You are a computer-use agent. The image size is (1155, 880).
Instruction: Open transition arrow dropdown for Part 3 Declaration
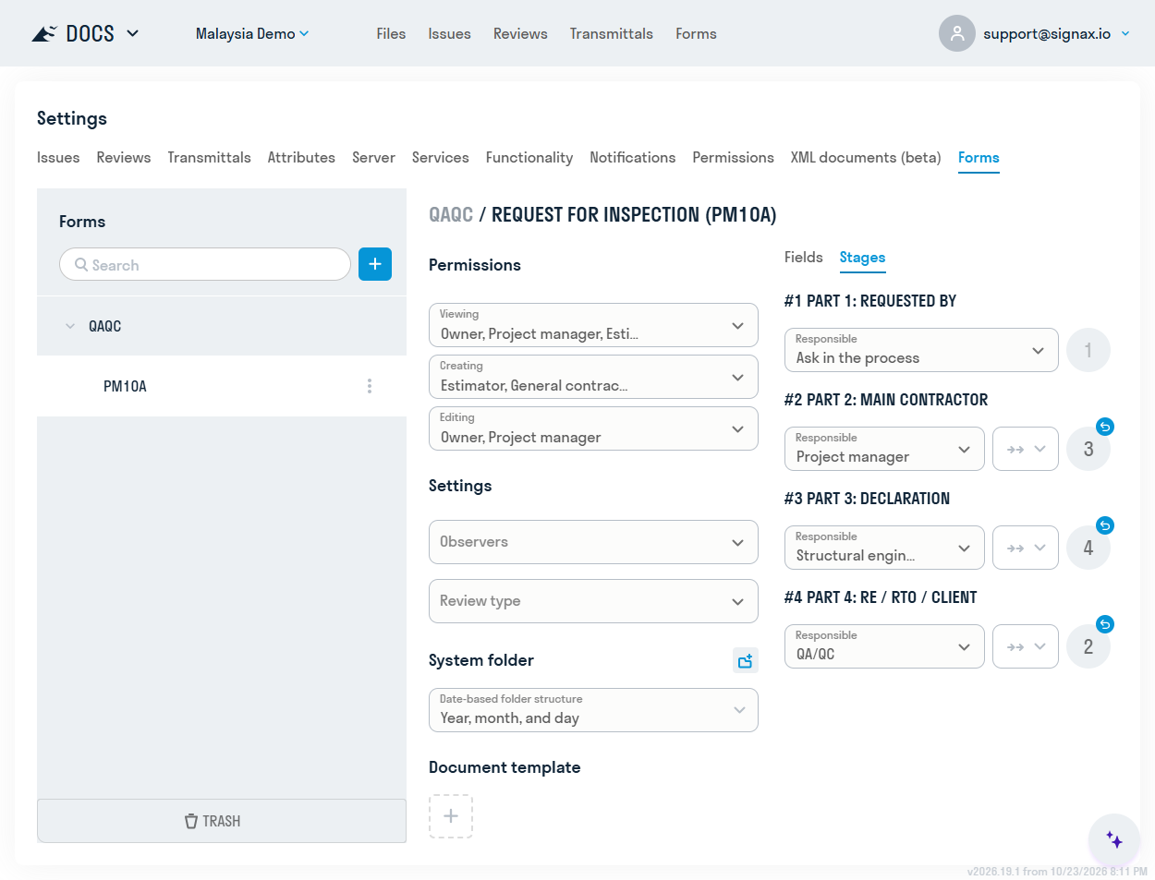(1026, 548)
